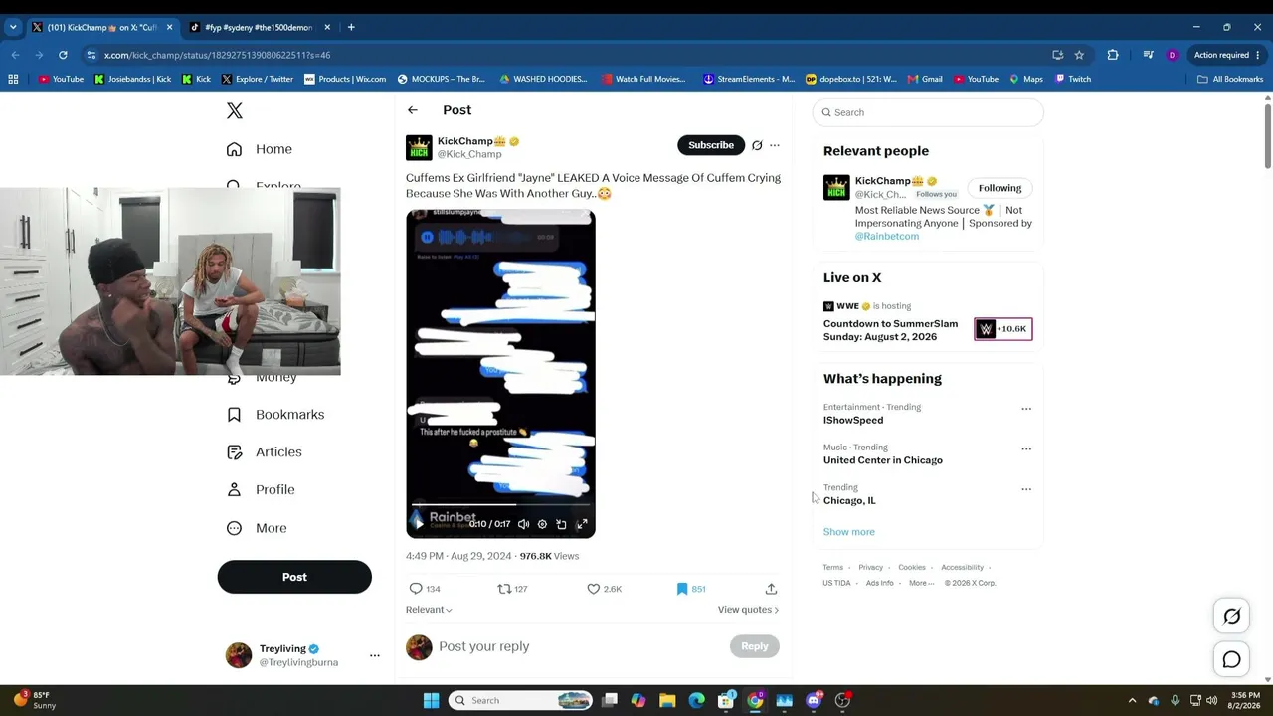Open options for United Center trend
Screen dimensions: 1273x716
pyautogui.click(x=1026, y=448)
